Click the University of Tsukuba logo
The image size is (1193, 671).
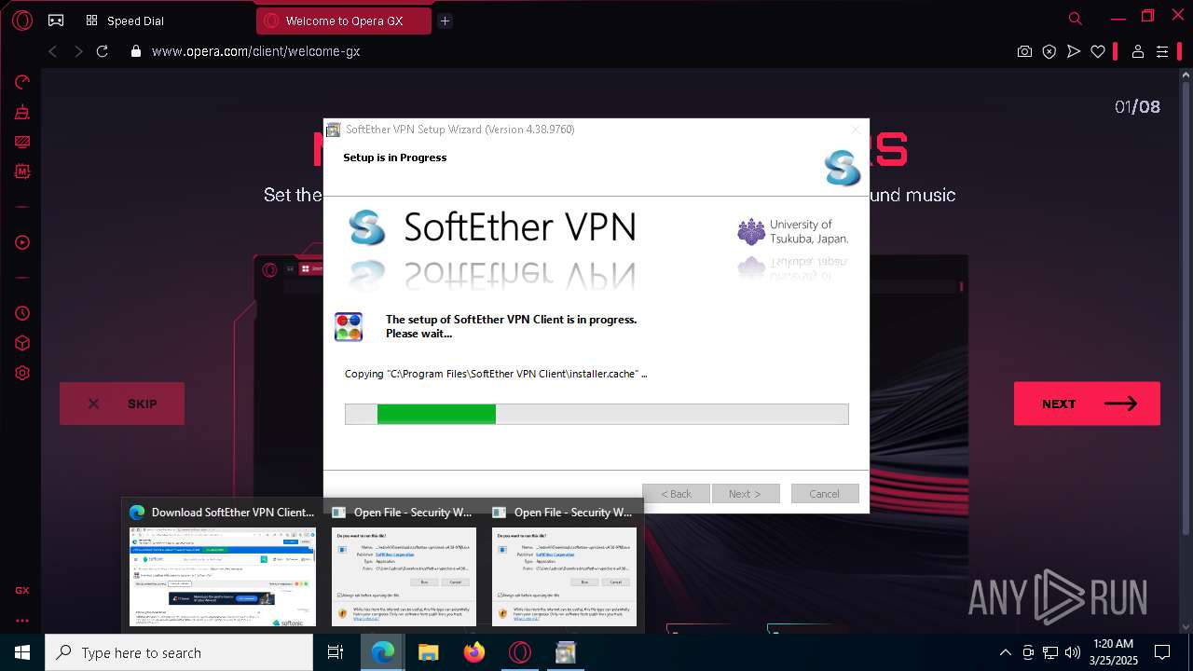[x=793, y=232]
